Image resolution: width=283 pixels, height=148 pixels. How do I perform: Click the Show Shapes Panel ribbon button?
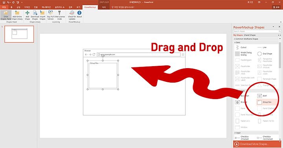[6, 15]
